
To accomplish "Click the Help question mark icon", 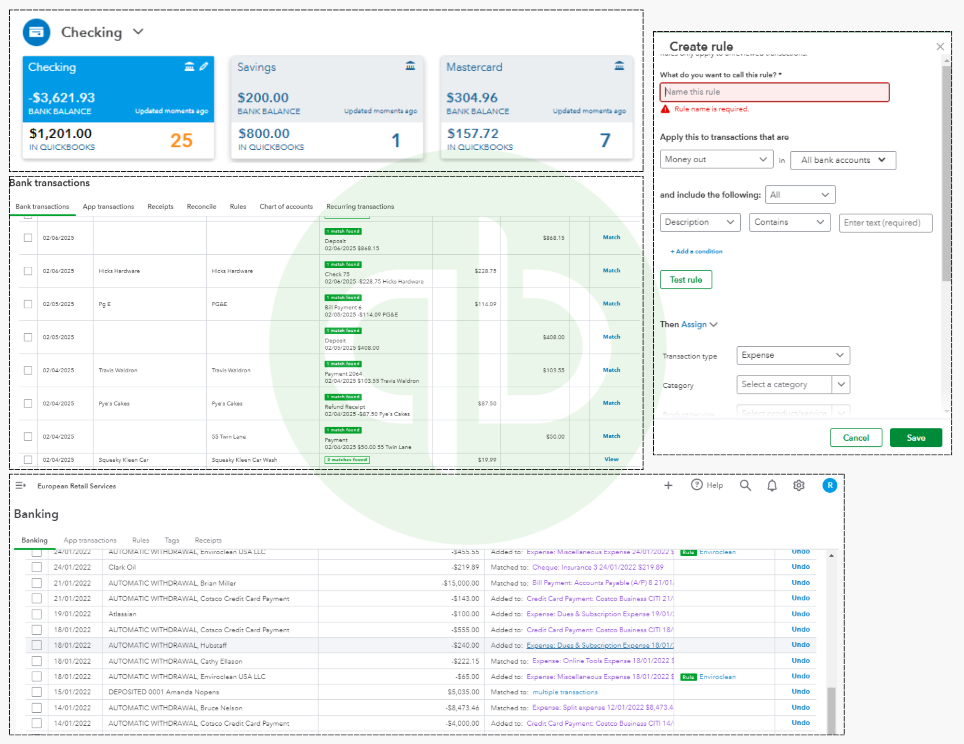I will 696,485.
